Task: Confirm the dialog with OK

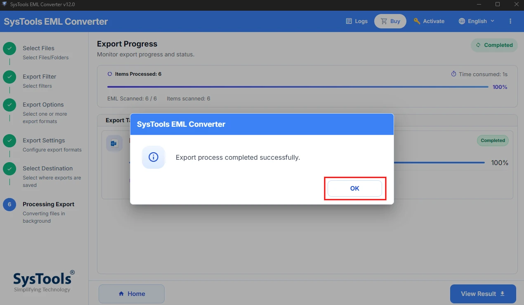Action: pos(355,189)
